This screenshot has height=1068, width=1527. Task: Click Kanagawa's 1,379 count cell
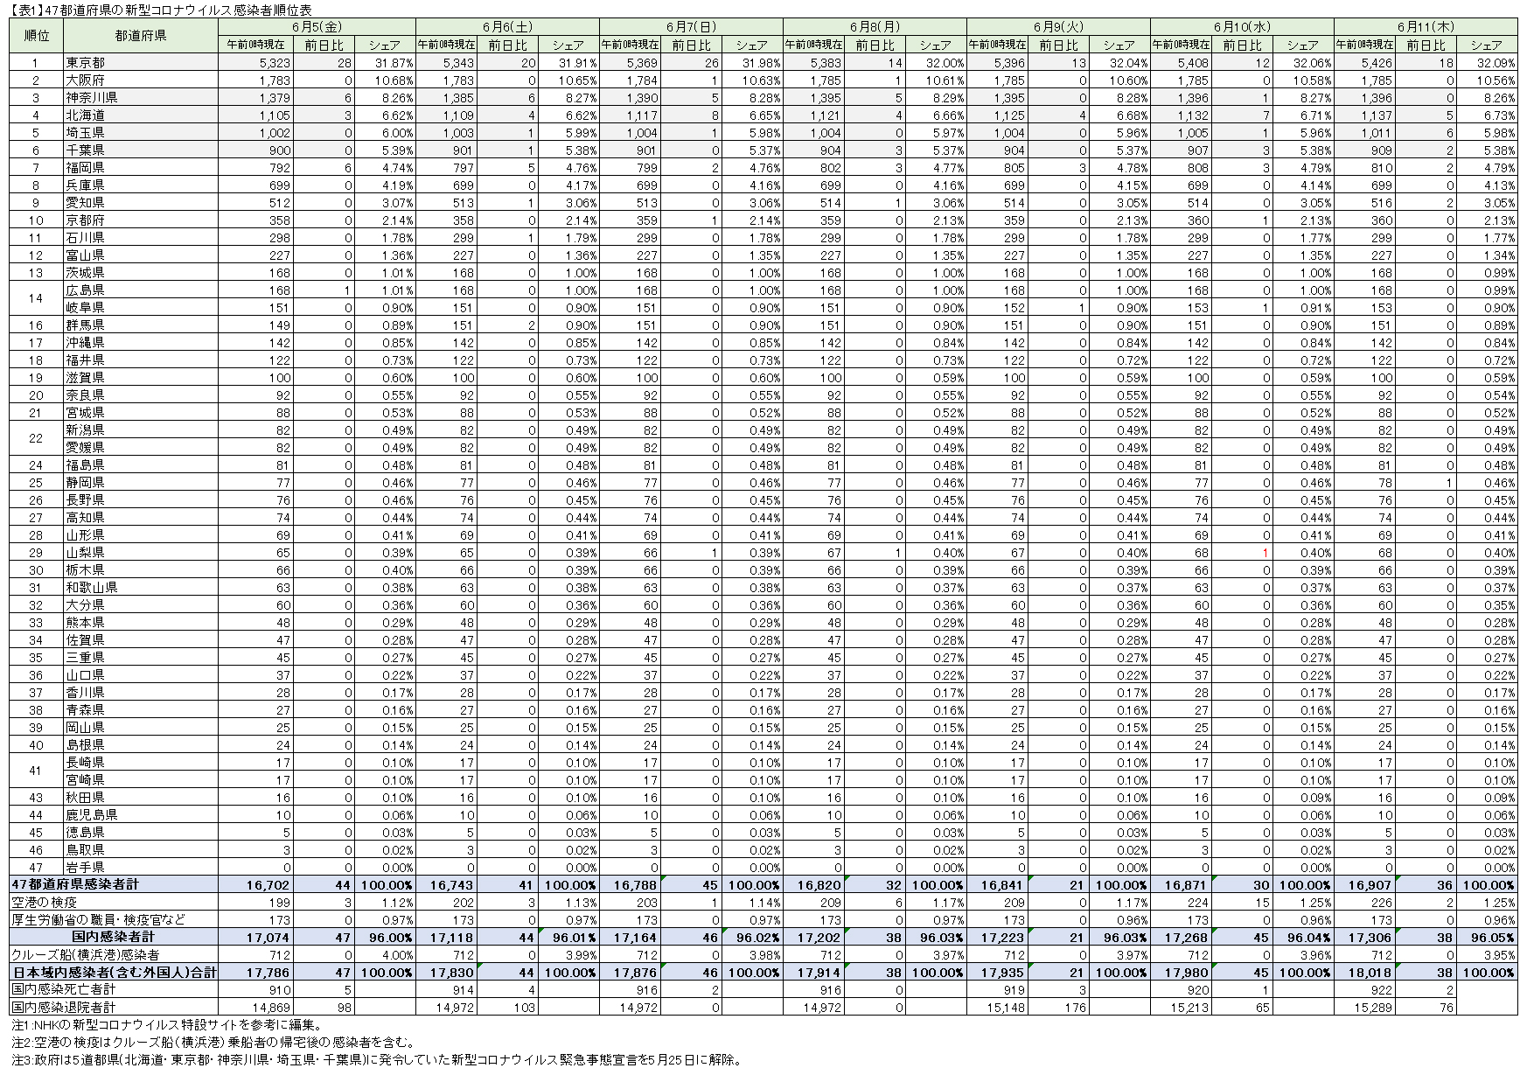pyautogui.click(x=255, y=97)
